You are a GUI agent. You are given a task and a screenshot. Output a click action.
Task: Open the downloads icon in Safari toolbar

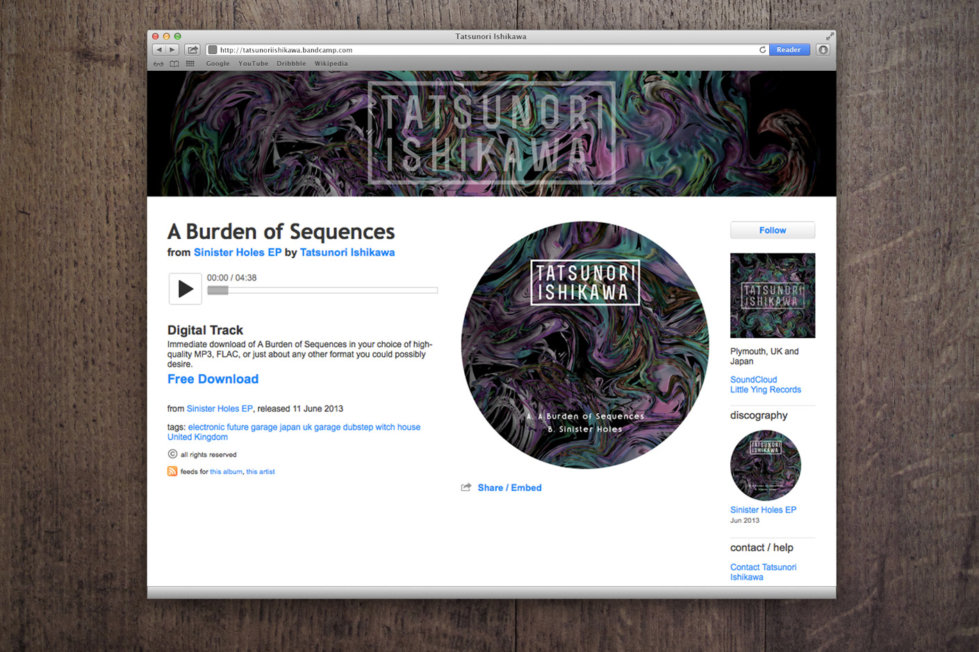[x=823, y=50]
